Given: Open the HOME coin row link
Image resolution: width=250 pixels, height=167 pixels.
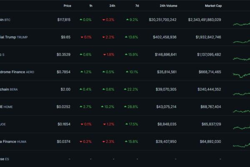Looking at the screenshot, I should point(6,107).
